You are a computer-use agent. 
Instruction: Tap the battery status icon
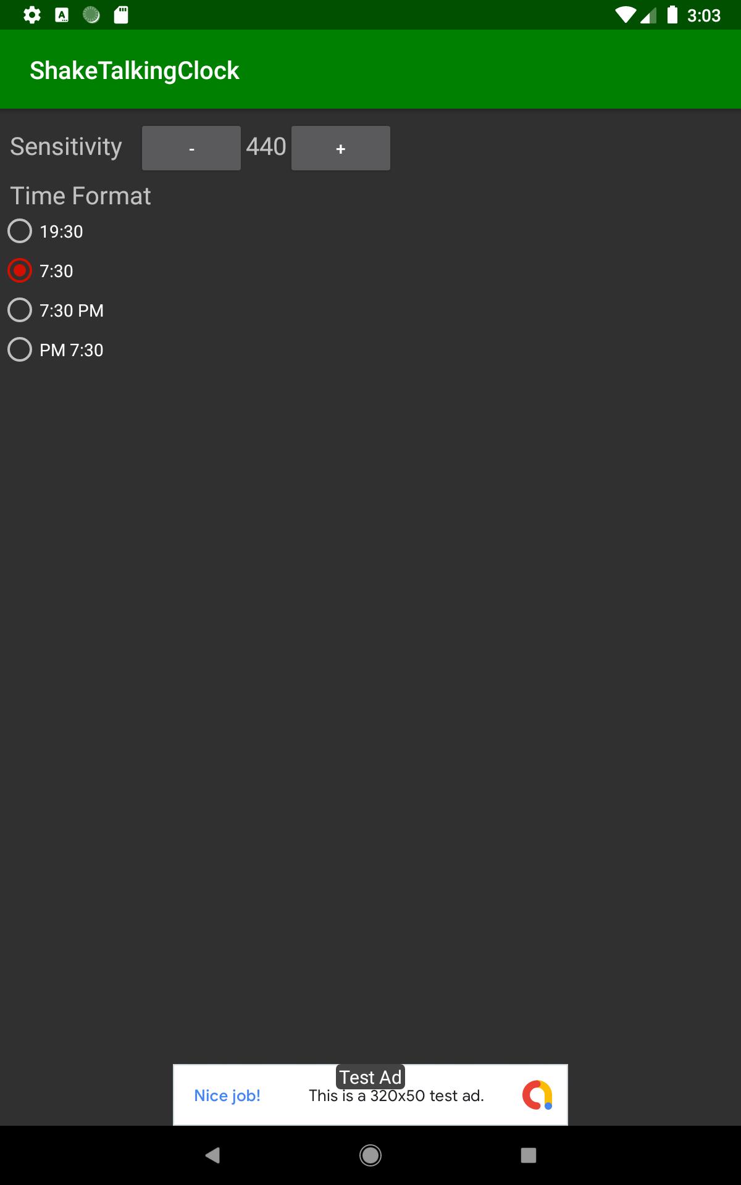pyautogui.click(x=672, y=15)
